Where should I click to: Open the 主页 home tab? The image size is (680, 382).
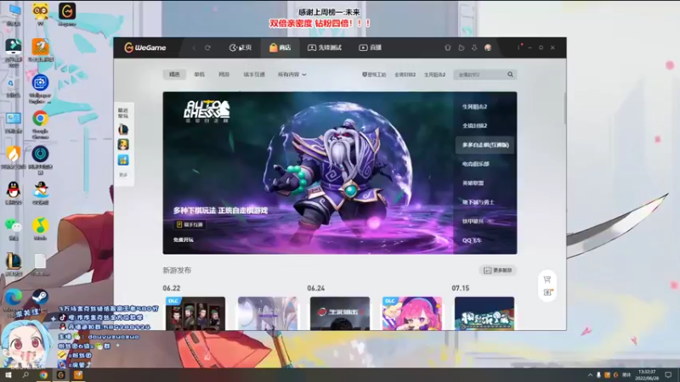(x=241, y=48)
